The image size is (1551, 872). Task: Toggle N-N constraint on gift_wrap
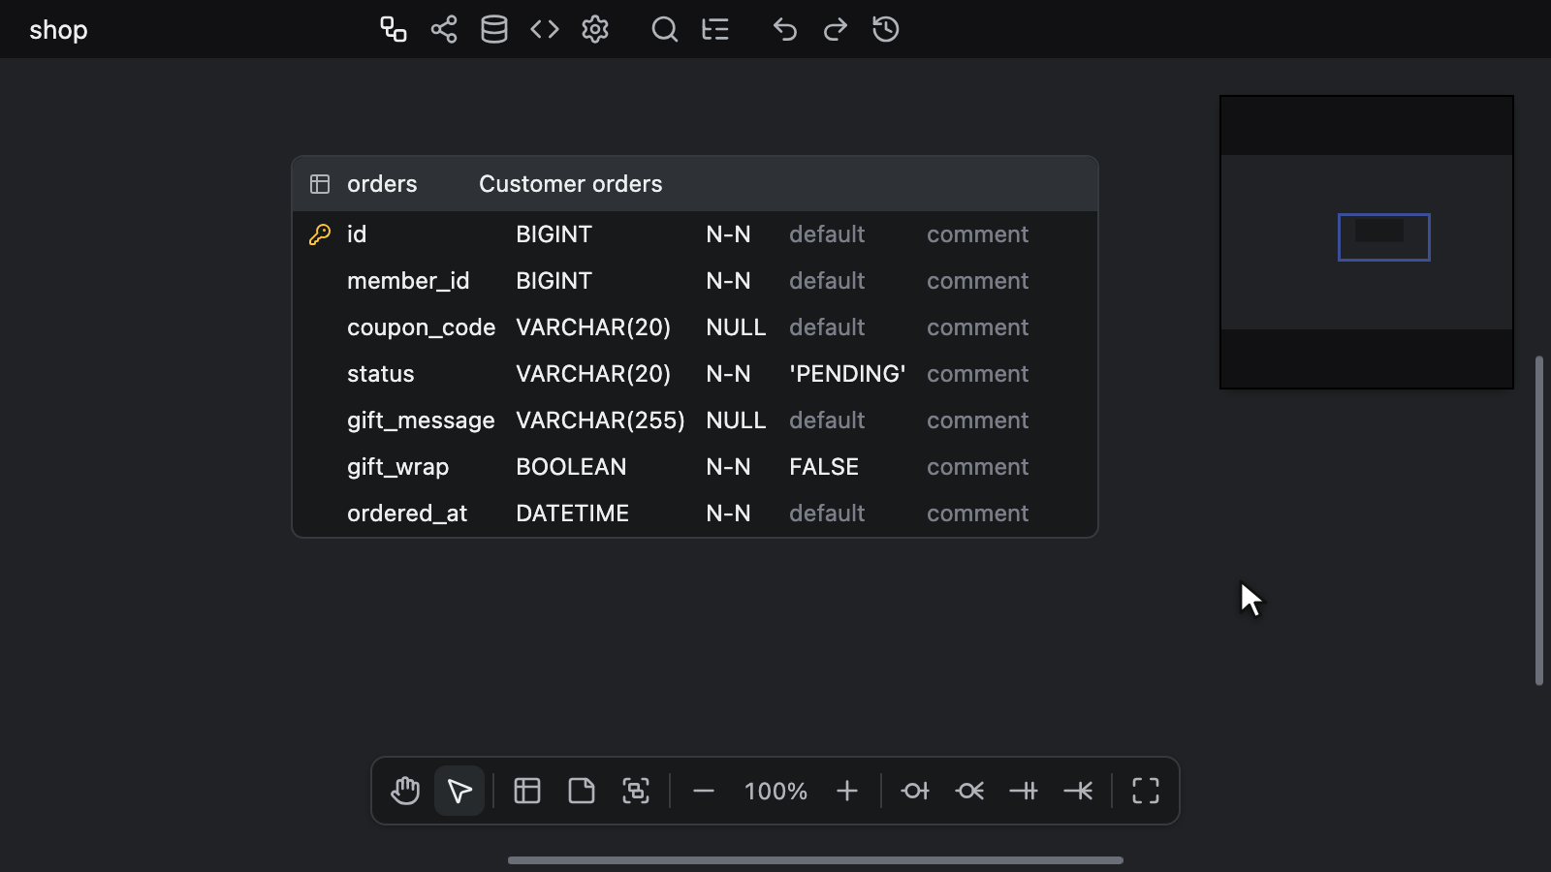coord(728,467)
